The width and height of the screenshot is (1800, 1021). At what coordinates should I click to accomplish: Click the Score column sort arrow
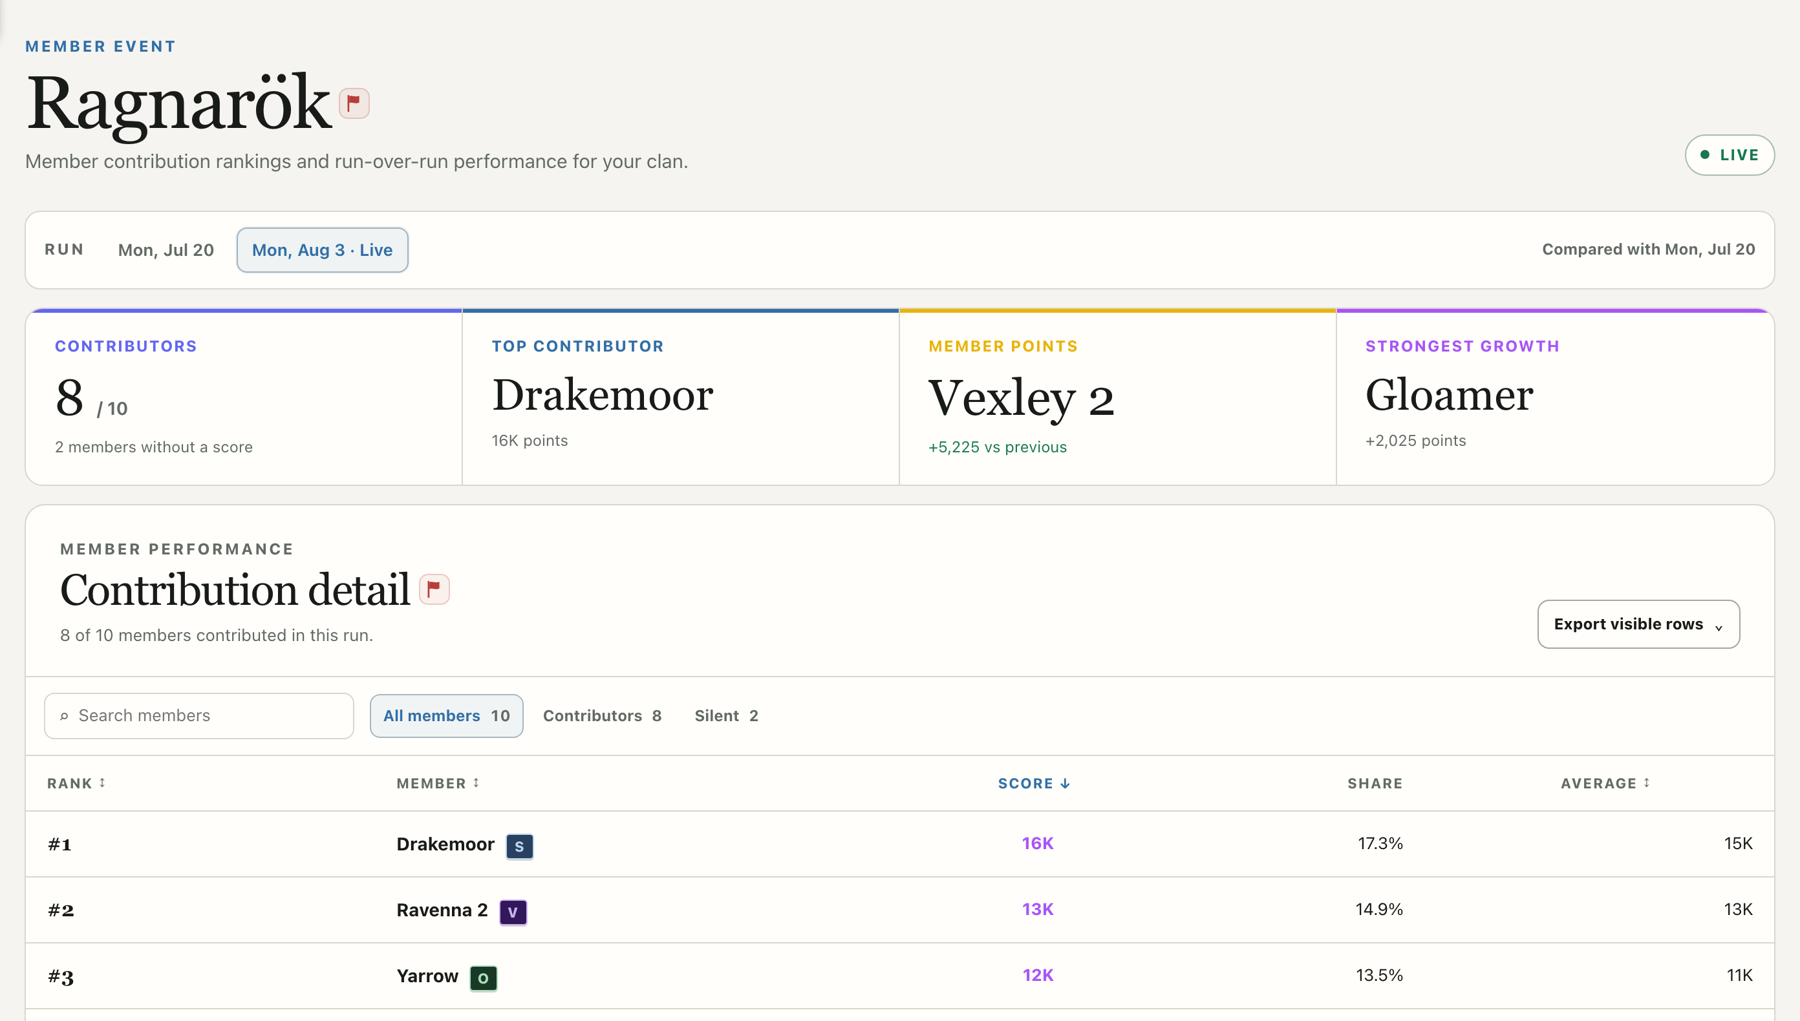pyautogui.click(x=1065, y=783)
